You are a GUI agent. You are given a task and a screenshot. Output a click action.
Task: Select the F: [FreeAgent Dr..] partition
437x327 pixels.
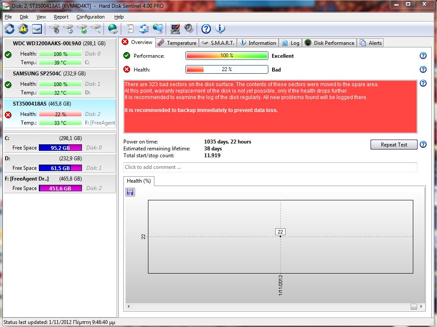pos(60,184)
